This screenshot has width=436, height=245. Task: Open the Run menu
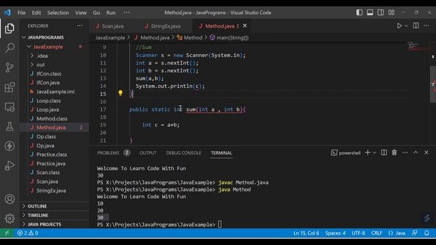[x=111, y=13]
